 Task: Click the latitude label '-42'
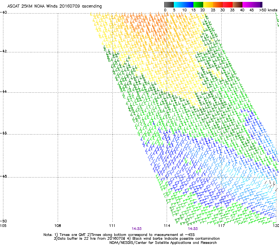coord(3,51)
